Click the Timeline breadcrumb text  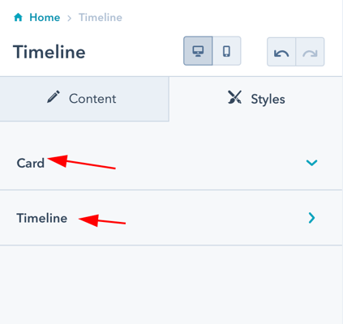[101, 18]
